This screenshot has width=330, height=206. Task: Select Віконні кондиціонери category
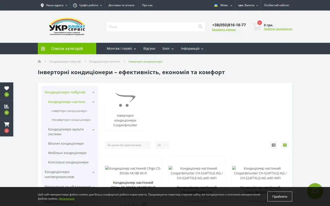point(66,144)
